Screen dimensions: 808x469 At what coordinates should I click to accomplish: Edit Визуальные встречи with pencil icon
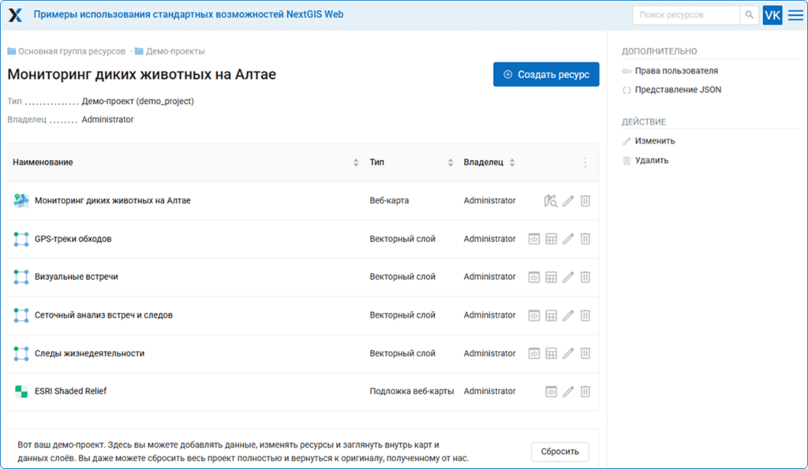568,277
